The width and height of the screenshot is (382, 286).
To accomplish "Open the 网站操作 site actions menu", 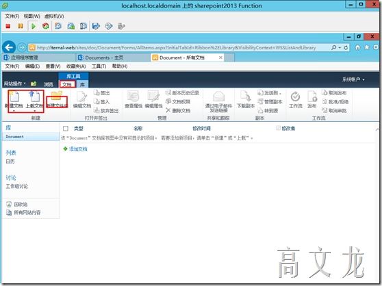I will pyautogui.click(x=15, y=83).
